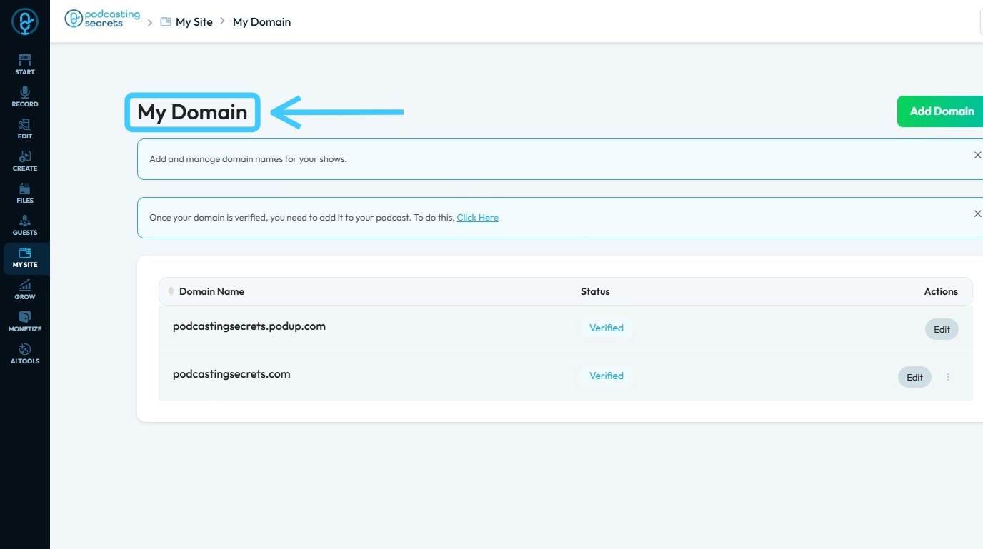Dismiss the 'Add and manage domain names' notice

tap(977, 155)
